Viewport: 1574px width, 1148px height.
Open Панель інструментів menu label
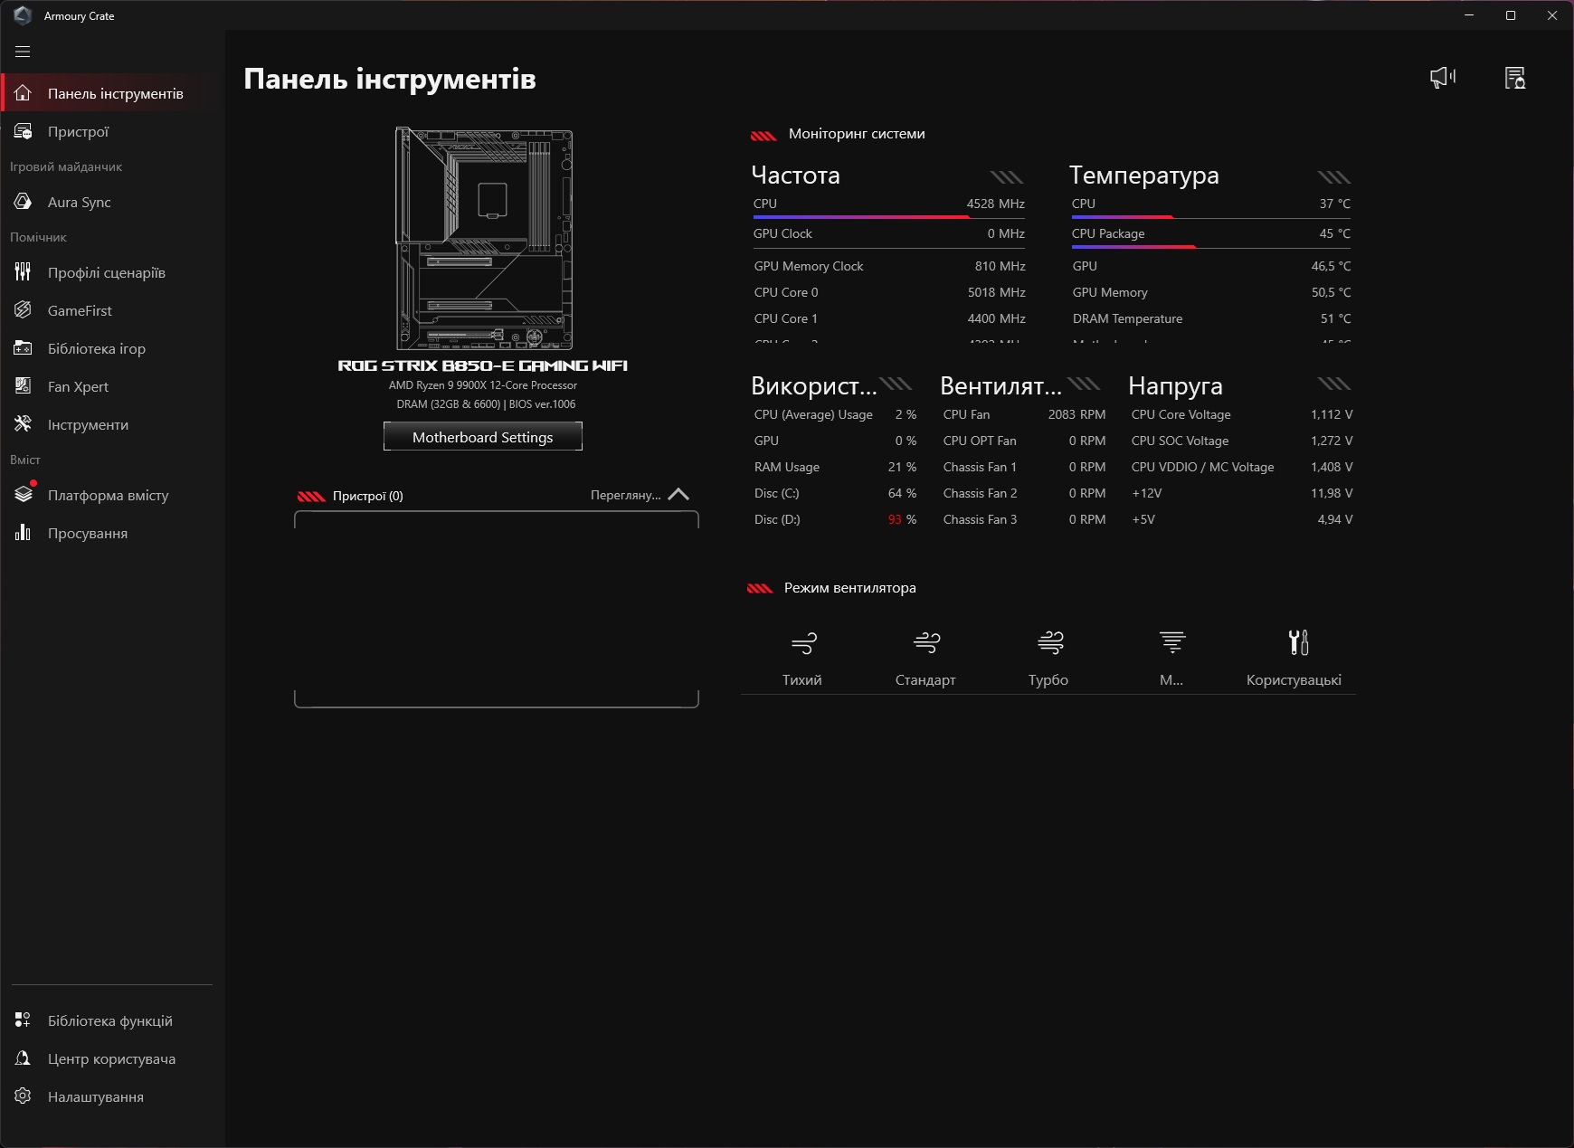[116, 93]
